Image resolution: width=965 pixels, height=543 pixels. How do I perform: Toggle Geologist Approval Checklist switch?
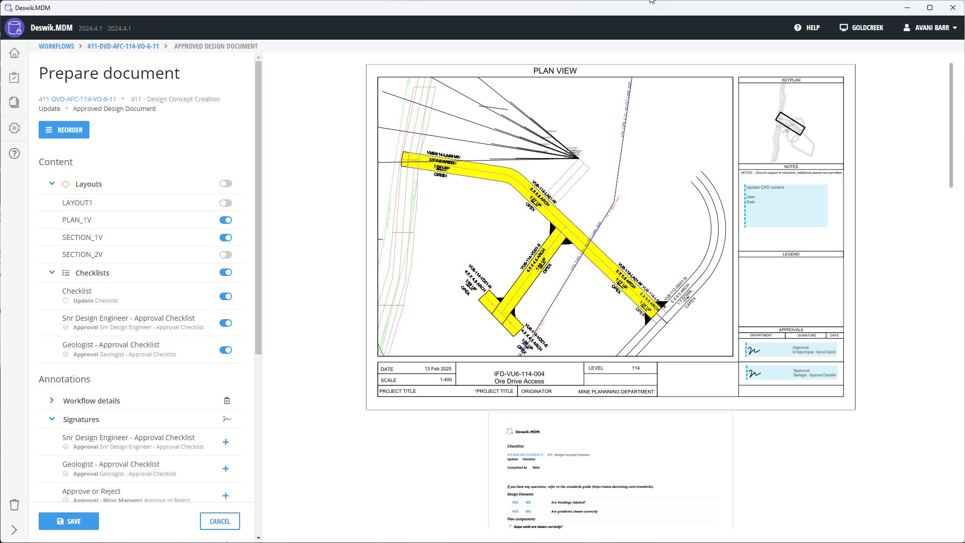click(x=226, y=350)
